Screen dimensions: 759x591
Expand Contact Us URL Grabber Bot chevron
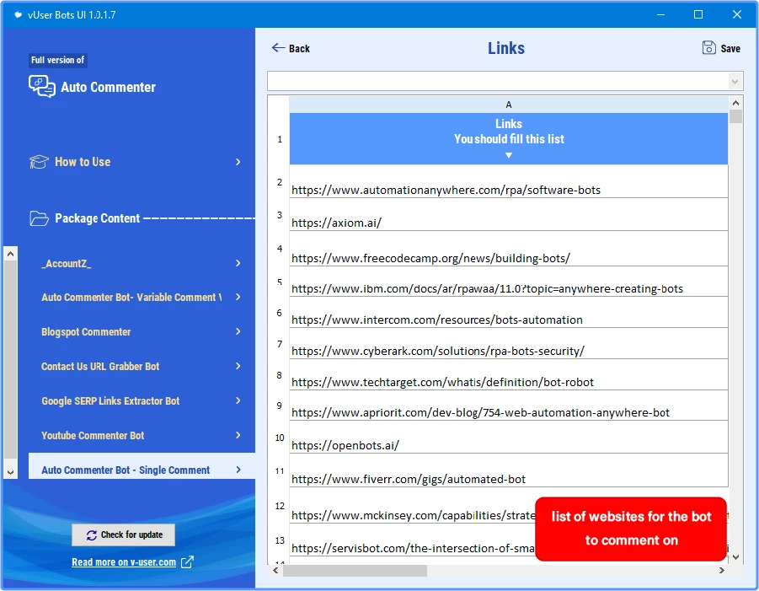tap(238, 366)
